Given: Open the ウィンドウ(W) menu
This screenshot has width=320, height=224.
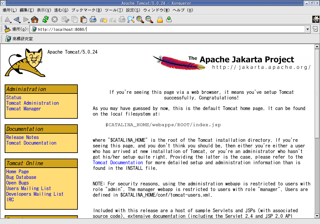Looking at the screenshot, I should [x=156, y=10].
